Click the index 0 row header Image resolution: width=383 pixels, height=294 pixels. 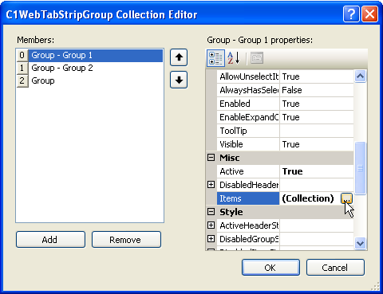click(22, 55)
